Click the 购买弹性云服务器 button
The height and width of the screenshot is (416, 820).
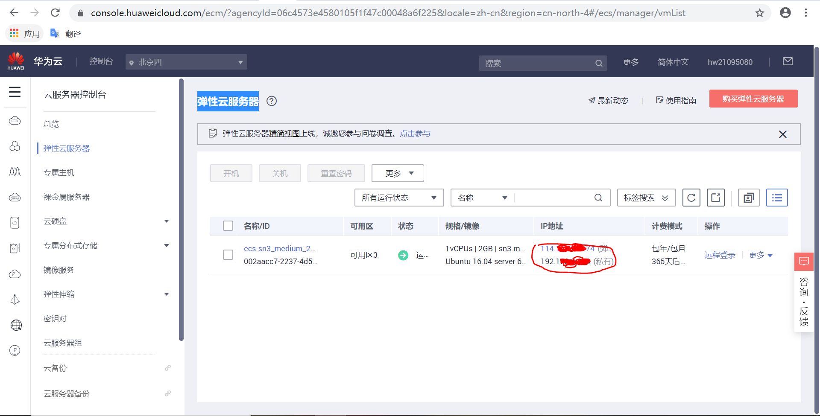tap(753, 98)
